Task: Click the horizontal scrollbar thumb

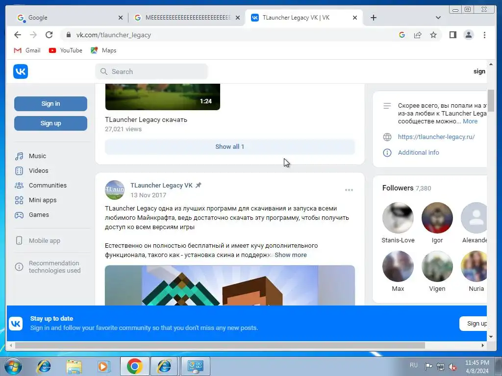Action: tap(220, 345)
